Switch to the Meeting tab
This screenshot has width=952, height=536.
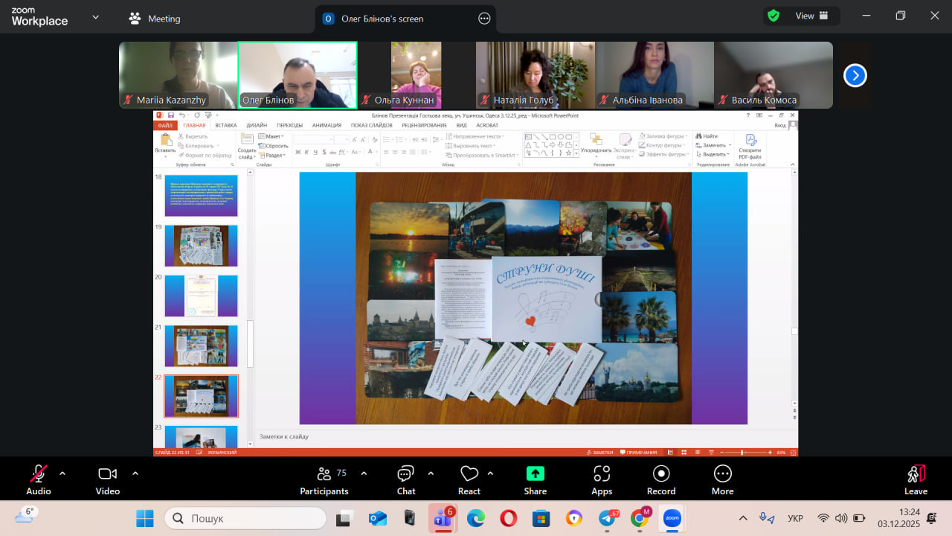coord(155,19)
